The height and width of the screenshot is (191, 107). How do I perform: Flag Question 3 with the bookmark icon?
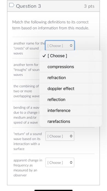click(11, 5)
